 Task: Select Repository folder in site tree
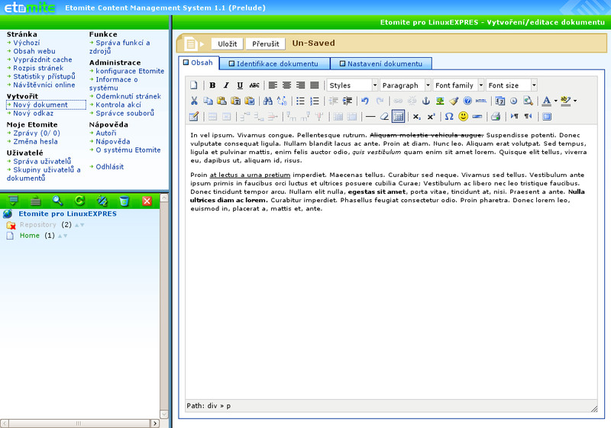pos(37,224)
